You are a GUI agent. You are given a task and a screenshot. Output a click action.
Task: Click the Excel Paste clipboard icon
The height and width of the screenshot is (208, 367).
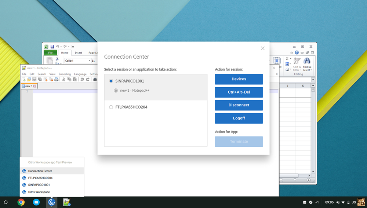click(x=50, y=61)
